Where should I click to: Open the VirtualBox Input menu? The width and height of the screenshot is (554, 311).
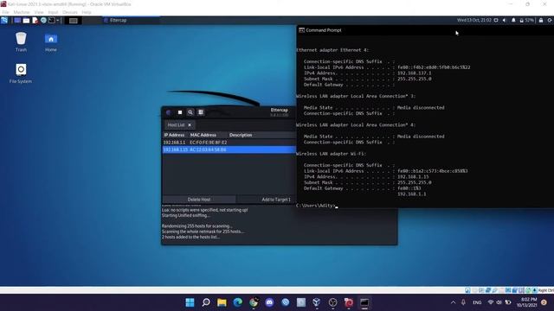(x=53, y=12)
